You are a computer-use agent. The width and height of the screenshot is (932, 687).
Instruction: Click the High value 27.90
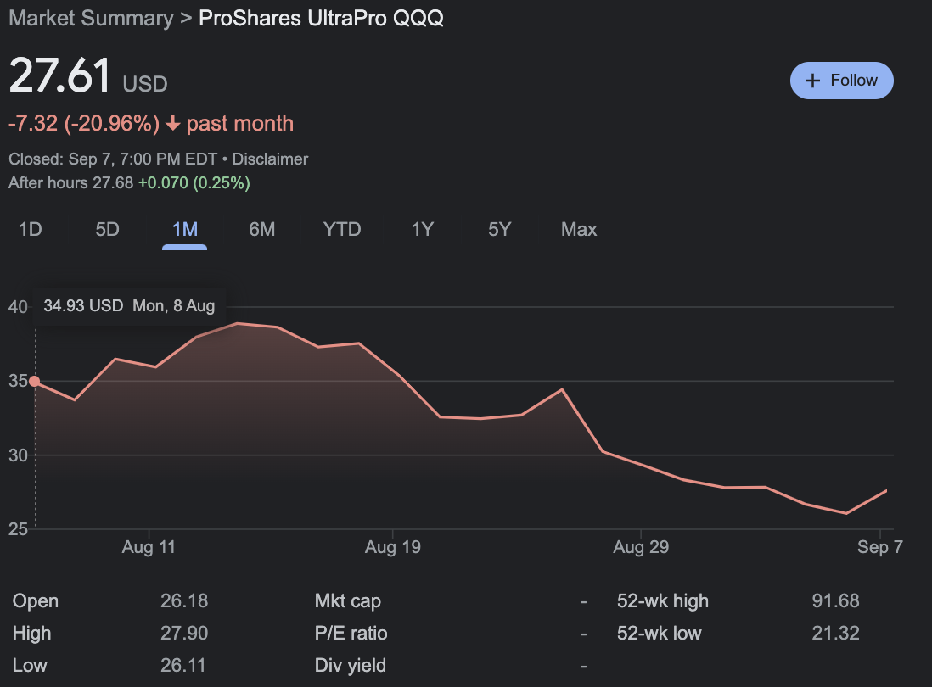click(x=184, y=633)
